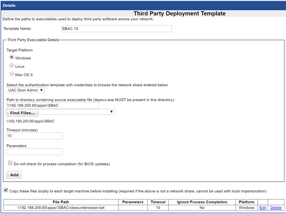Click the Ignore Process Completion column header
286x214 pixels.
[202, 202]
